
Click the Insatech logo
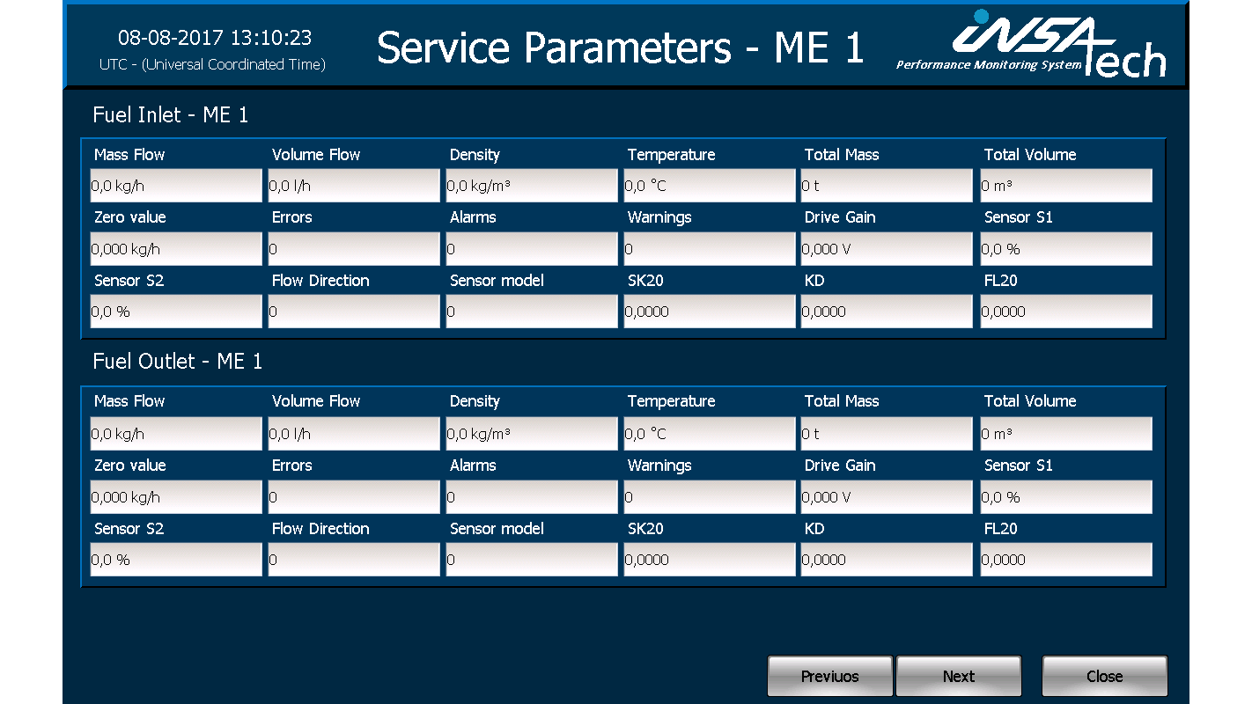[1032, 44]
